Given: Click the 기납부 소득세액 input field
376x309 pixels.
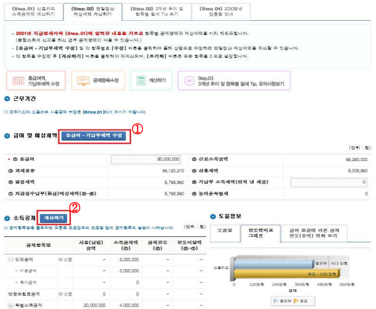Looking at the screenshot, I should pyautogui.click(x=329, y=182).
